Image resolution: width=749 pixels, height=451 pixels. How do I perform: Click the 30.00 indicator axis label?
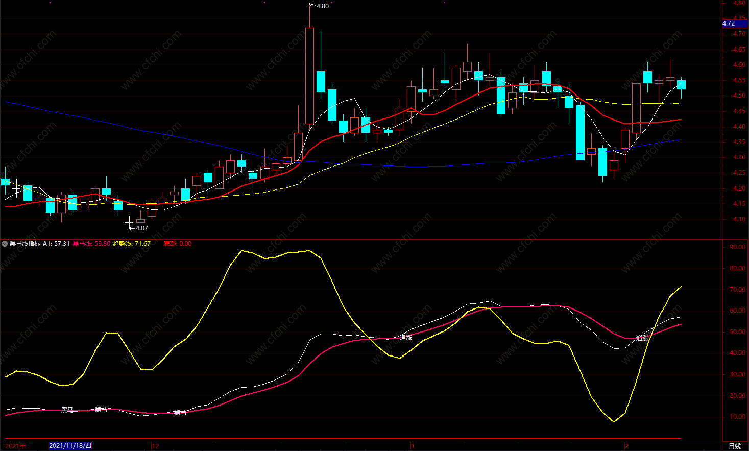738,374
